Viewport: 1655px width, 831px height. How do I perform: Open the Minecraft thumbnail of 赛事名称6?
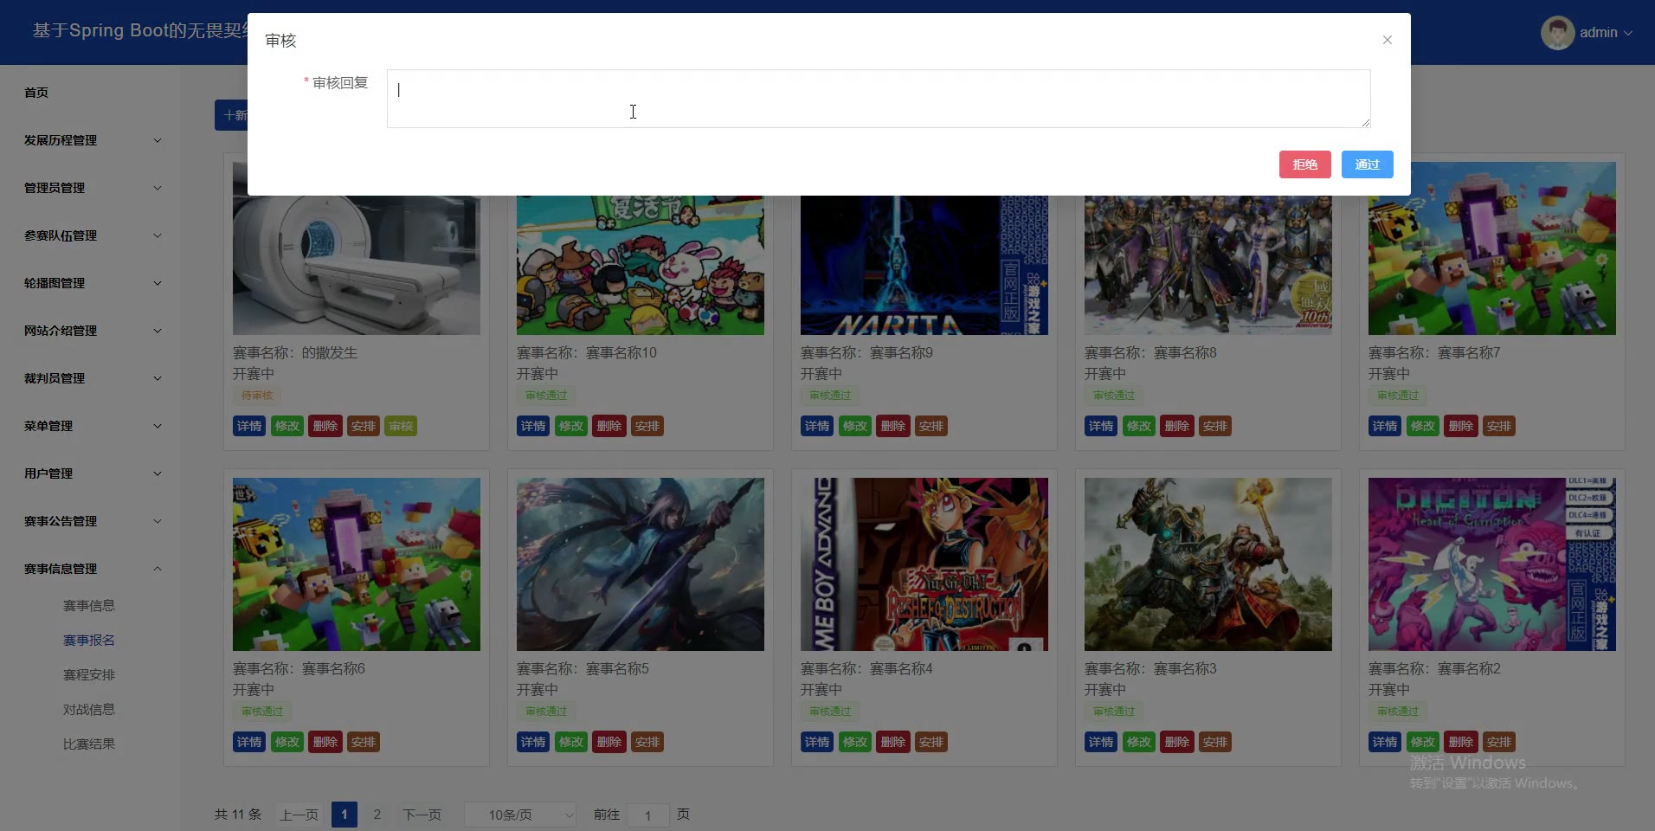click(357, 564)
